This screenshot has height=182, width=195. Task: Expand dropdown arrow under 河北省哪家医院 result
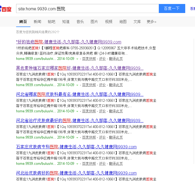77,112
